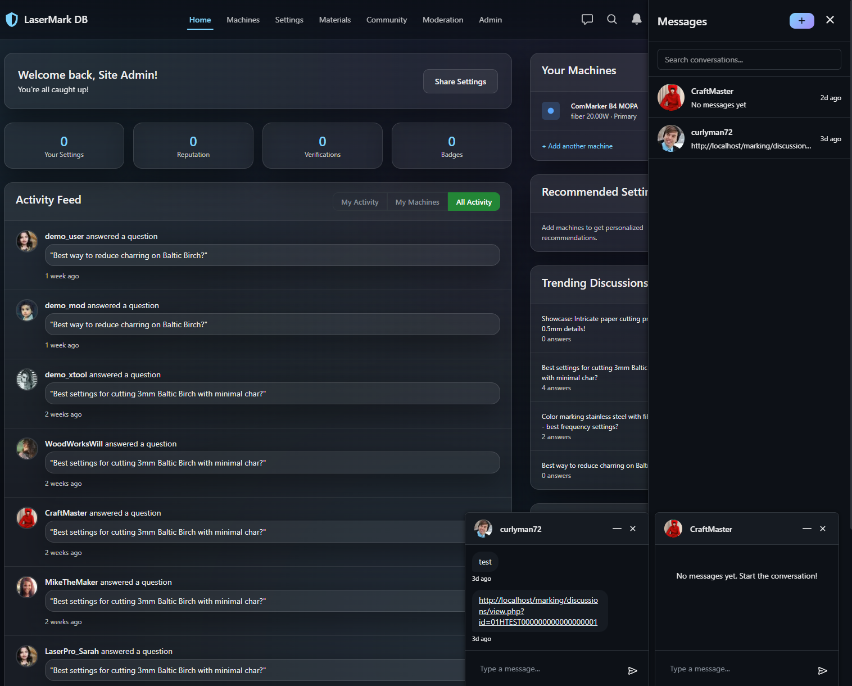Click CraftMaster's avatar in the conversation list
This screenshot has height=686, width=852.
pyautogui.click(x=670, y=97)
